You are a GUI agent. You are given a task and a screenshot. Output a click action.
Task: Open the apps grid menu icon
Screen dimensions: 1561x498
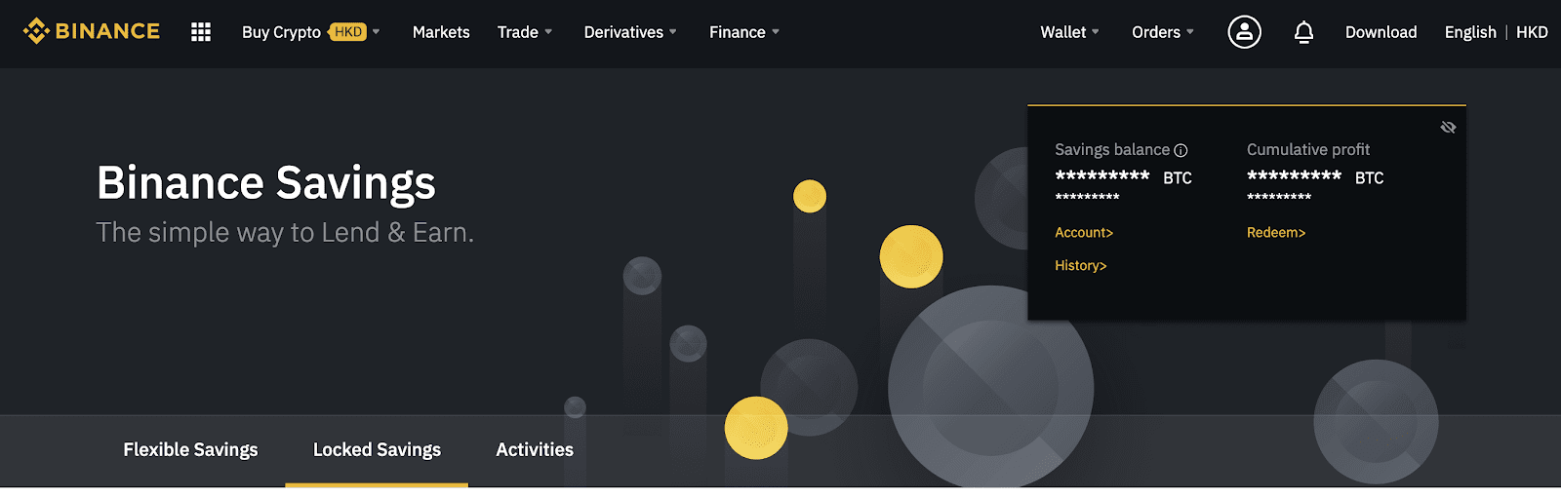[x=201, y=32]
